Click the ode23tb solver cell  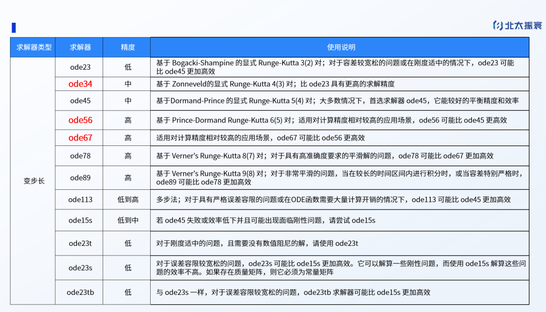(x=80, y=292)
